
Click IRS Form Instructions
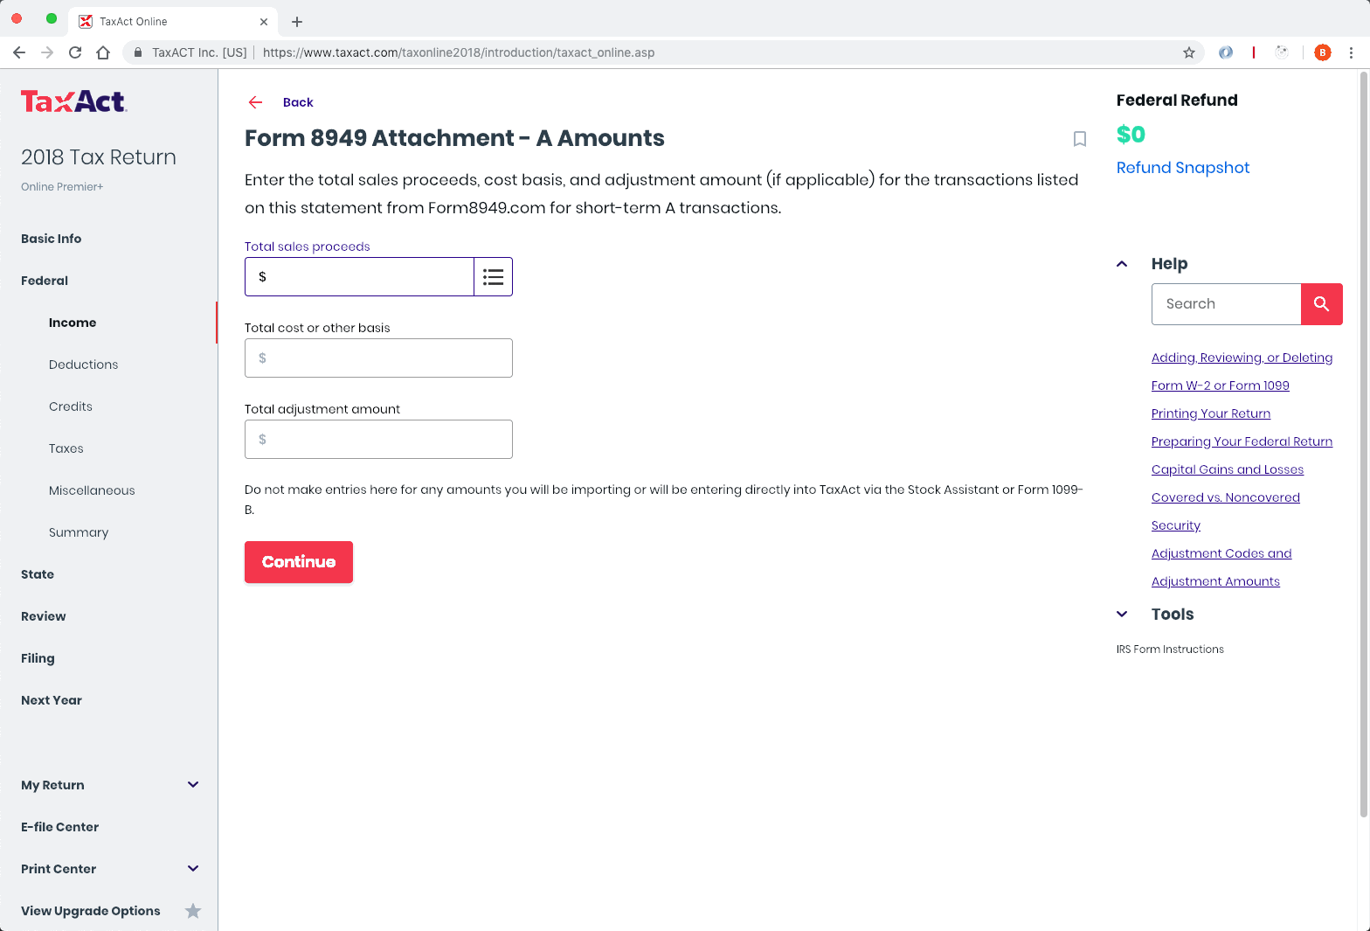point(1170,650)
